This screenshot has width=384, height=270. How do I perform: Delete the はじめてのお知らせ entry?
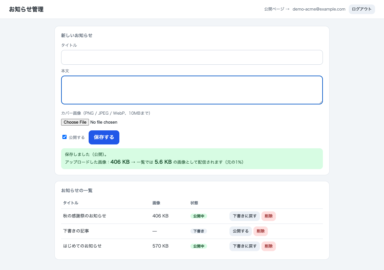coord(268,246)
